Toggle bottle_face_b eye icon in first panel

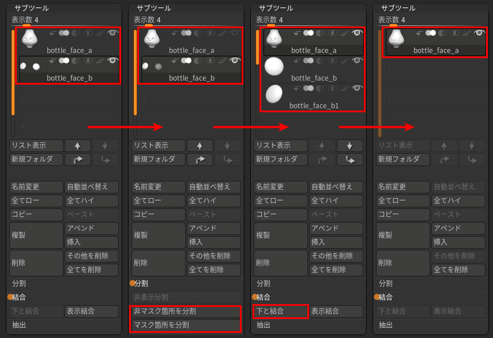point(112,60)
